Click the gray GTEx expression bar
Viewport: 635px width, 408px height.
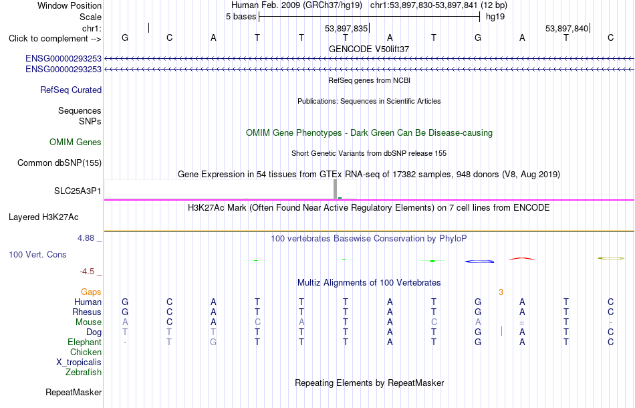click(x=335, y=189)
